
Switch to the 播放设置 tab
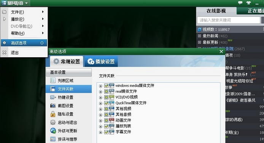point(101,61)
